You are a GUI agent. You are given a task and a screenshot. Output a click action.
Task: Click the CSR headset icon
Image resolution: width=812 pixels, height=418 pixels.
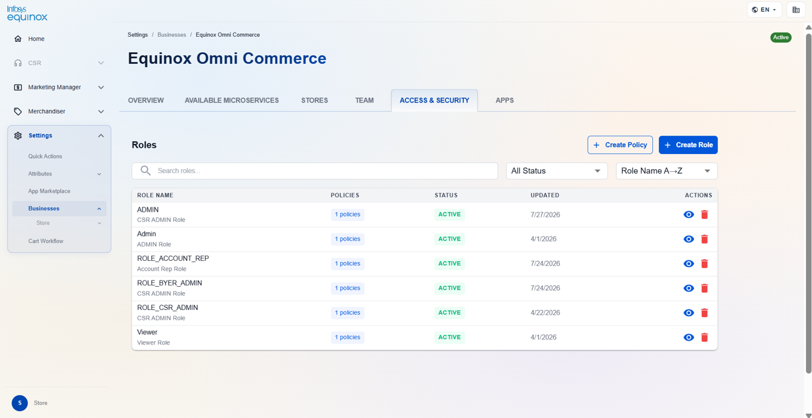point(18,63)
